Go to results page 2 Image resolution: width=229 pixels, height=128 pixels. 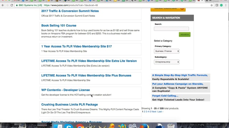[x=145, y=112]
